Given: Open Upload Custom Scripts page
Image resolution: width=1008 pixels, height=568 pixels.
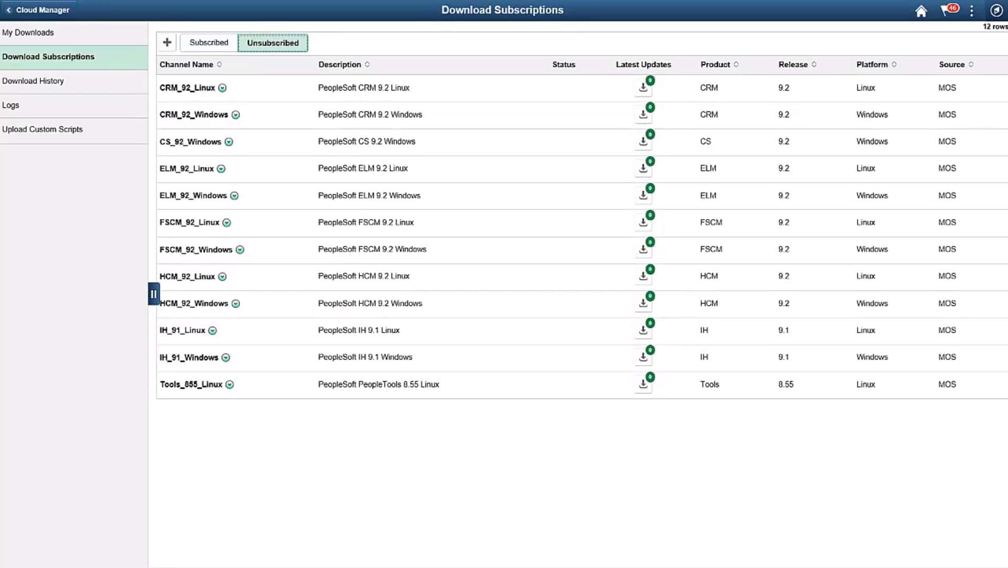Looking at the screenshot, I should tap(43, 129).
